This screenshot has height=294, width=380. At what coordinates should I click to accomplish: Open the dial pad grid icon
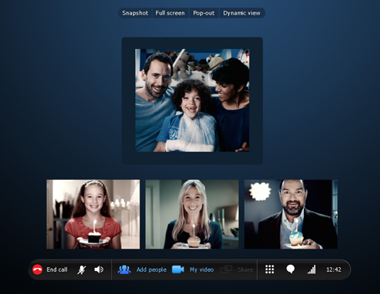pos(269,269)
